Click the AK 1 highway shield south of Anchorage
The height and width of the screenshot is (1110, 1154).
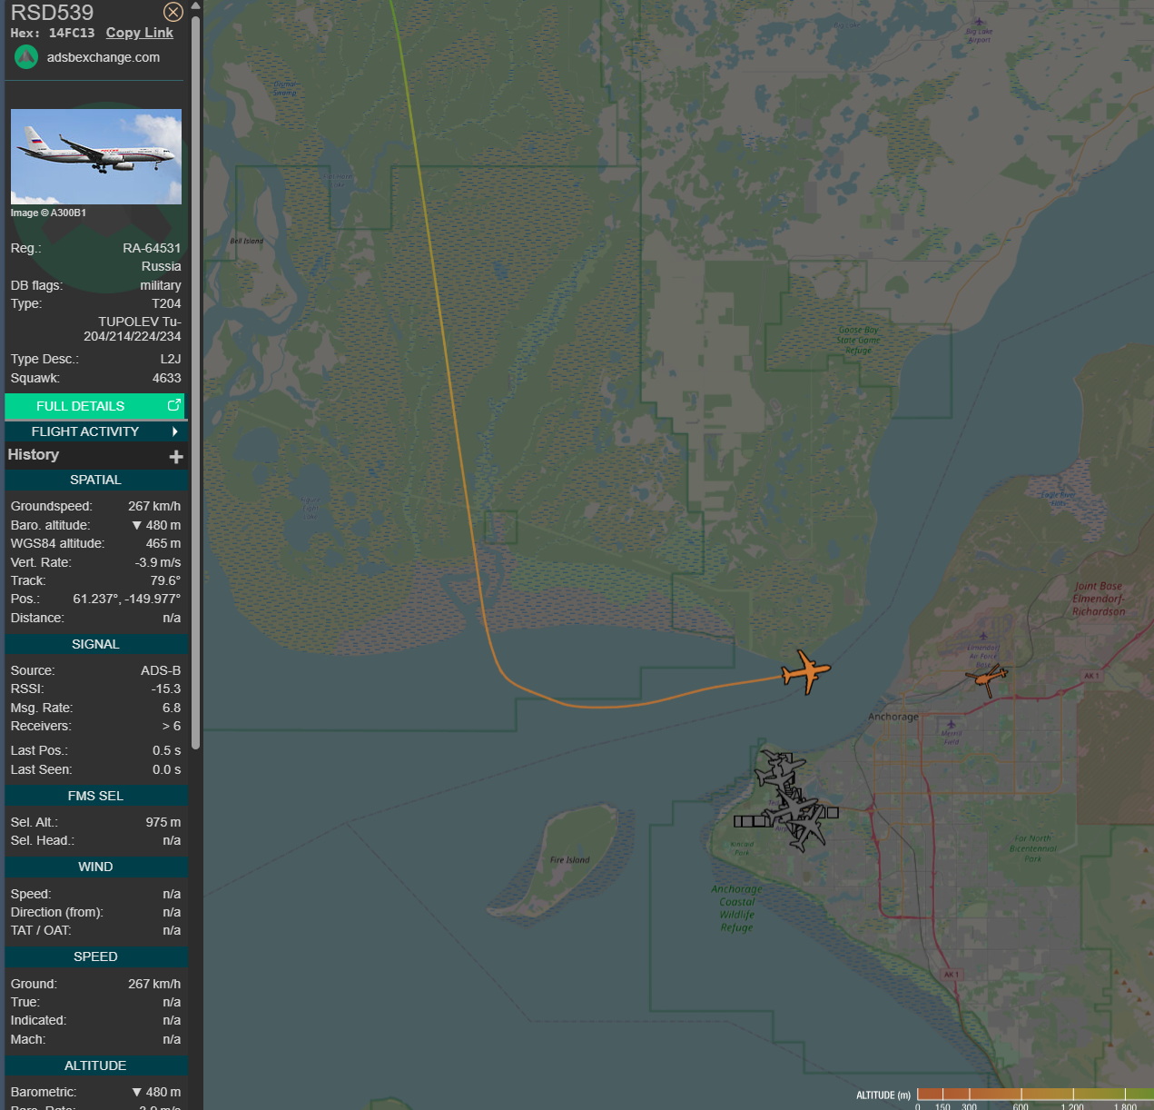951,975
